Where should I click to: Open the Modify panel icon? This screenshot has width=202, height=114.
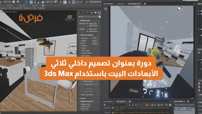83,13
